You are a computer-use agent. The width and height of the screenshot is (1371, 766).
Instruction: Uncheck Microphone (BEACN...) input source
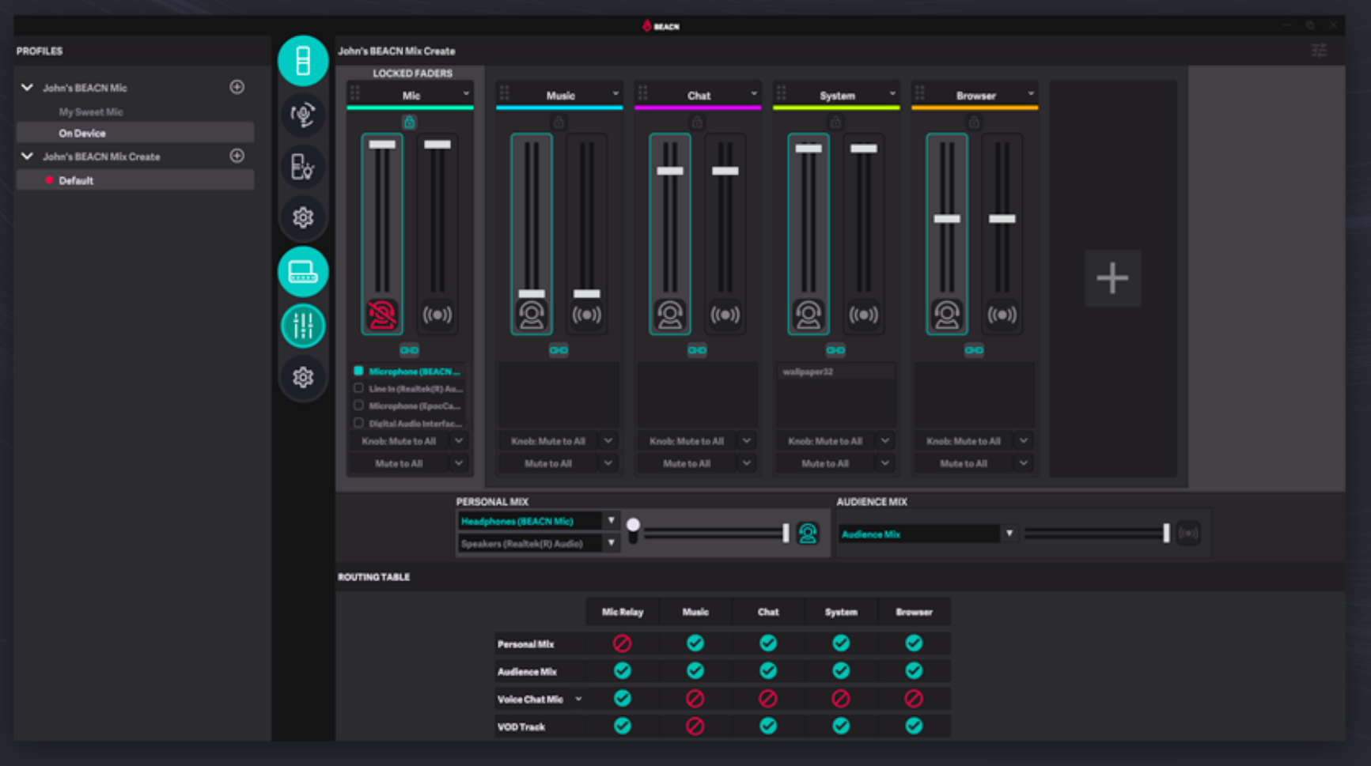tap(358, 371)
